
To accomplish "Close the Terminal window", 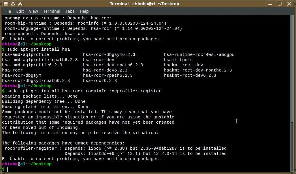I will click(289, 4).
